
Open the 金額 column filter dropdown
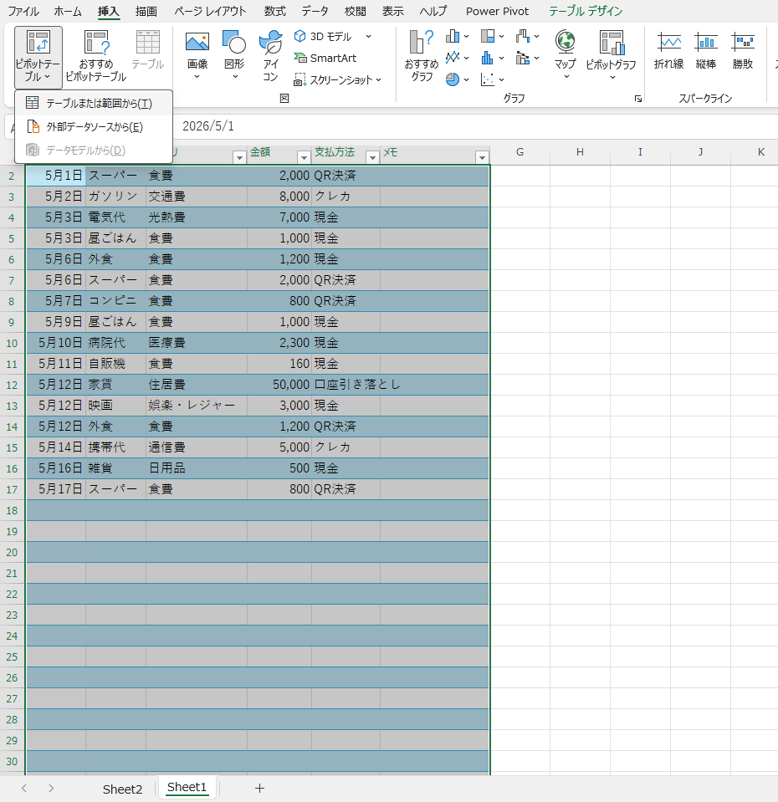[x=304, y=157]
